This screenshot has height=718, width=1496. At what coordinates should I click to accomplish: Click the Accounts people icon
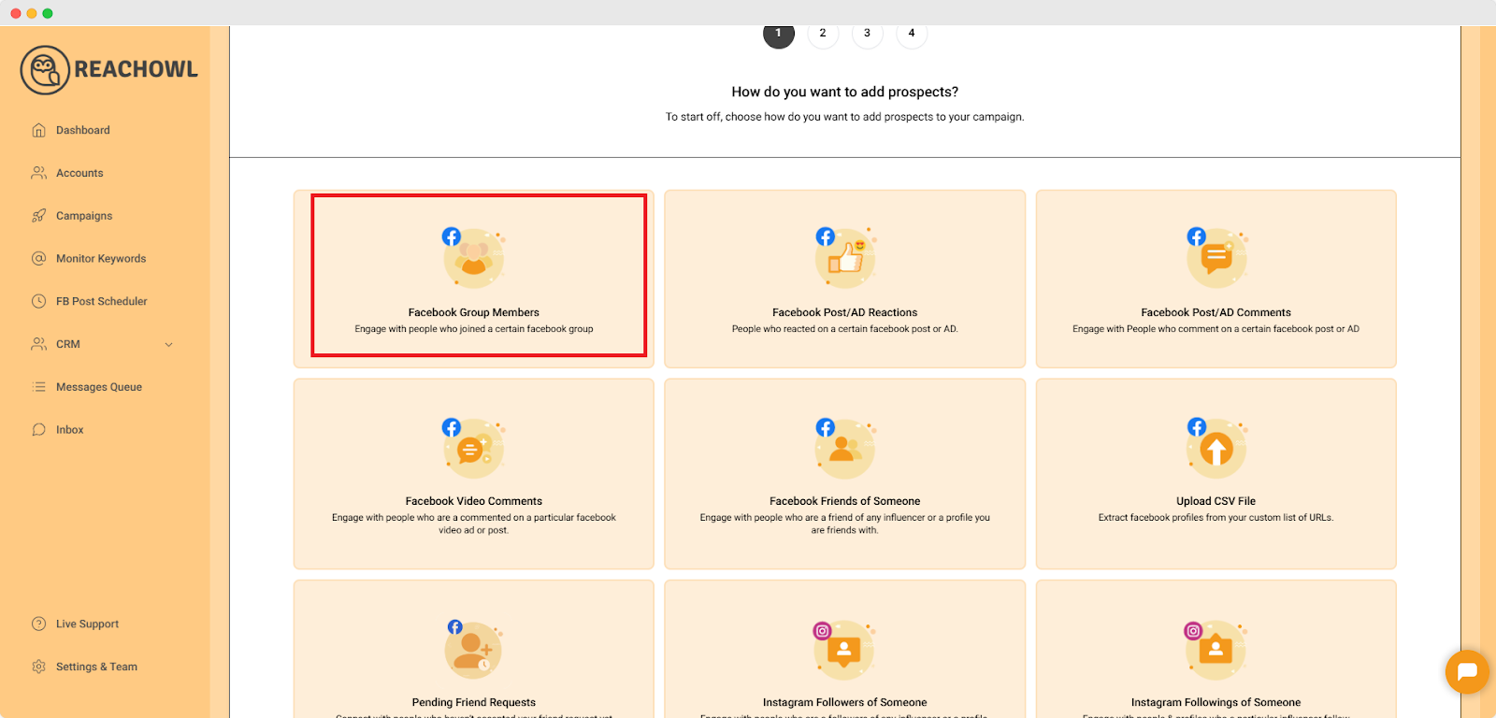[38, 173]
